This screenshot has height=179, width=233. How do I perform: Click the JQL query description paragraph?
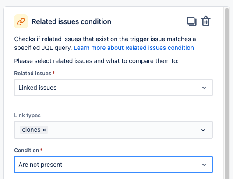(105, 43)
